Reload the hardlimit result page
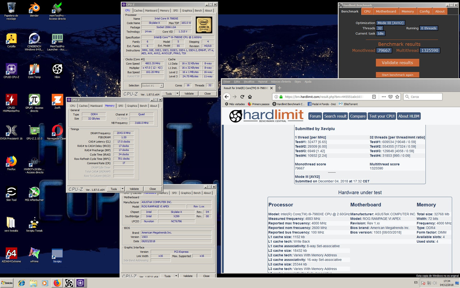Viewport: 460px width, 288px height. pyautogui.click(x=242, y=96)
